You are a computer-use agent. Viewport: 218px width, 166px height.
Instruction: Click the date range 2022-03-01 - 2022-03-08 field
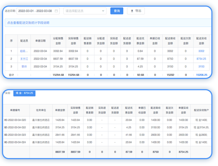pyautogui.click(x=38, y=11)
